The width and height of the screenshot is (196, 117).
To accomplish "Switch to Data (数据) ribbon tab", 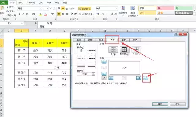I will click(x=49, y=2).
